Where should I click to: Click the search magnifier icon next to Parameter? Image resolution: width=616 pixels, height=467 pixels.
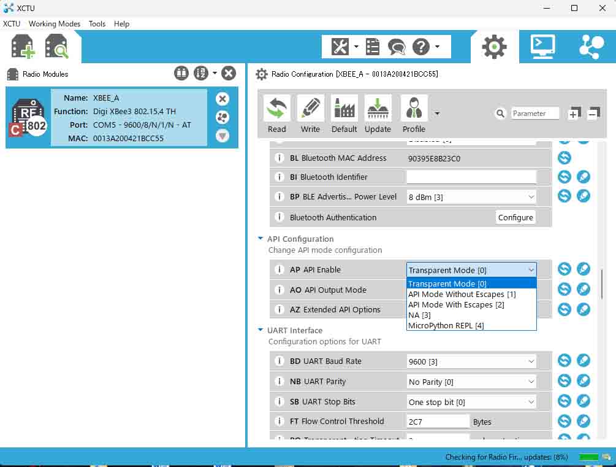tap(500, 114)
